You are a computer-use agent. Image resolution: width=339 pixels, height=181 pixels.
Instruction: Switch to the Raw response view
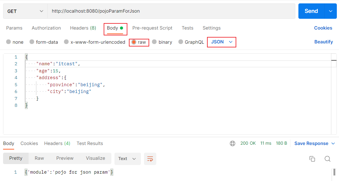coord(39,158)
